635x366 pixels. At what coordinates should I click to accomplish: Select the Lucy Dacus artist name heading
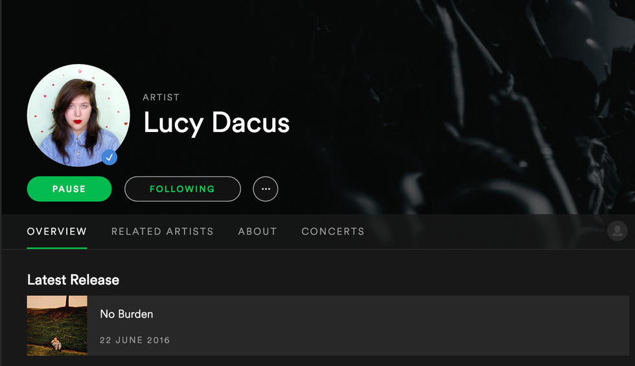click(216, 123)
